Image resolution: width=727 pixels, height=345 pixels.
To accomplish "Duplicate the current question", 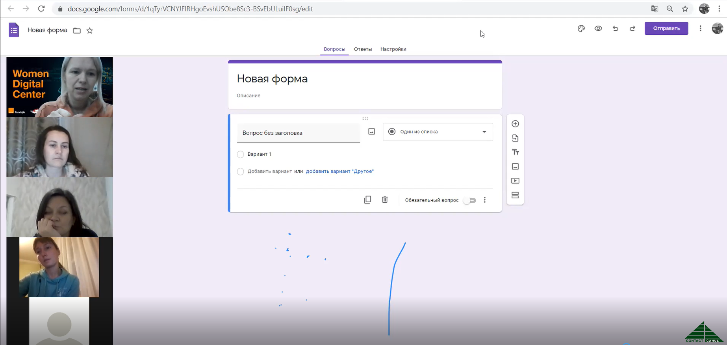I will (367, 200).
